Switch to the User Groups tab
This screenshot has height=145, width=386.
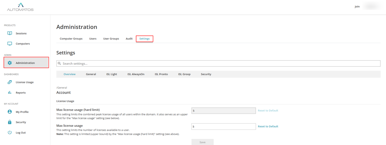point(111,39)
